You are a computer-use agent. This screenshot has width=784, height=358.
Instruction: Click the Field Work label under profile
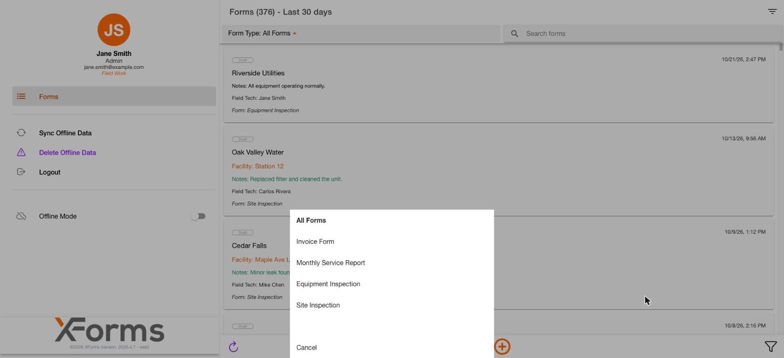[x=114, y=73]
